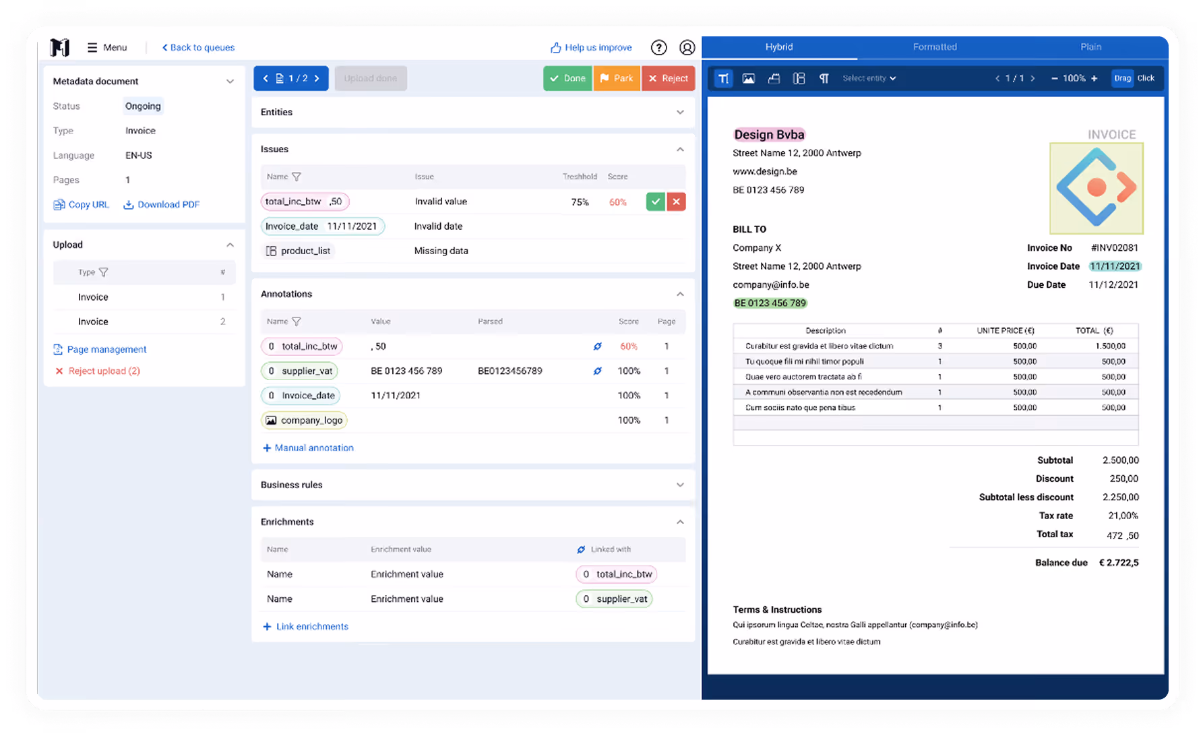Switch viewer selection mode to Click
This screenshot has height=734, width=1203.
click(1146, 78)
